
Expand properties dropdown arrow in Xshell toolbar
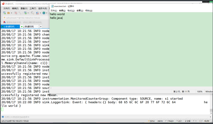coord(28,13)
